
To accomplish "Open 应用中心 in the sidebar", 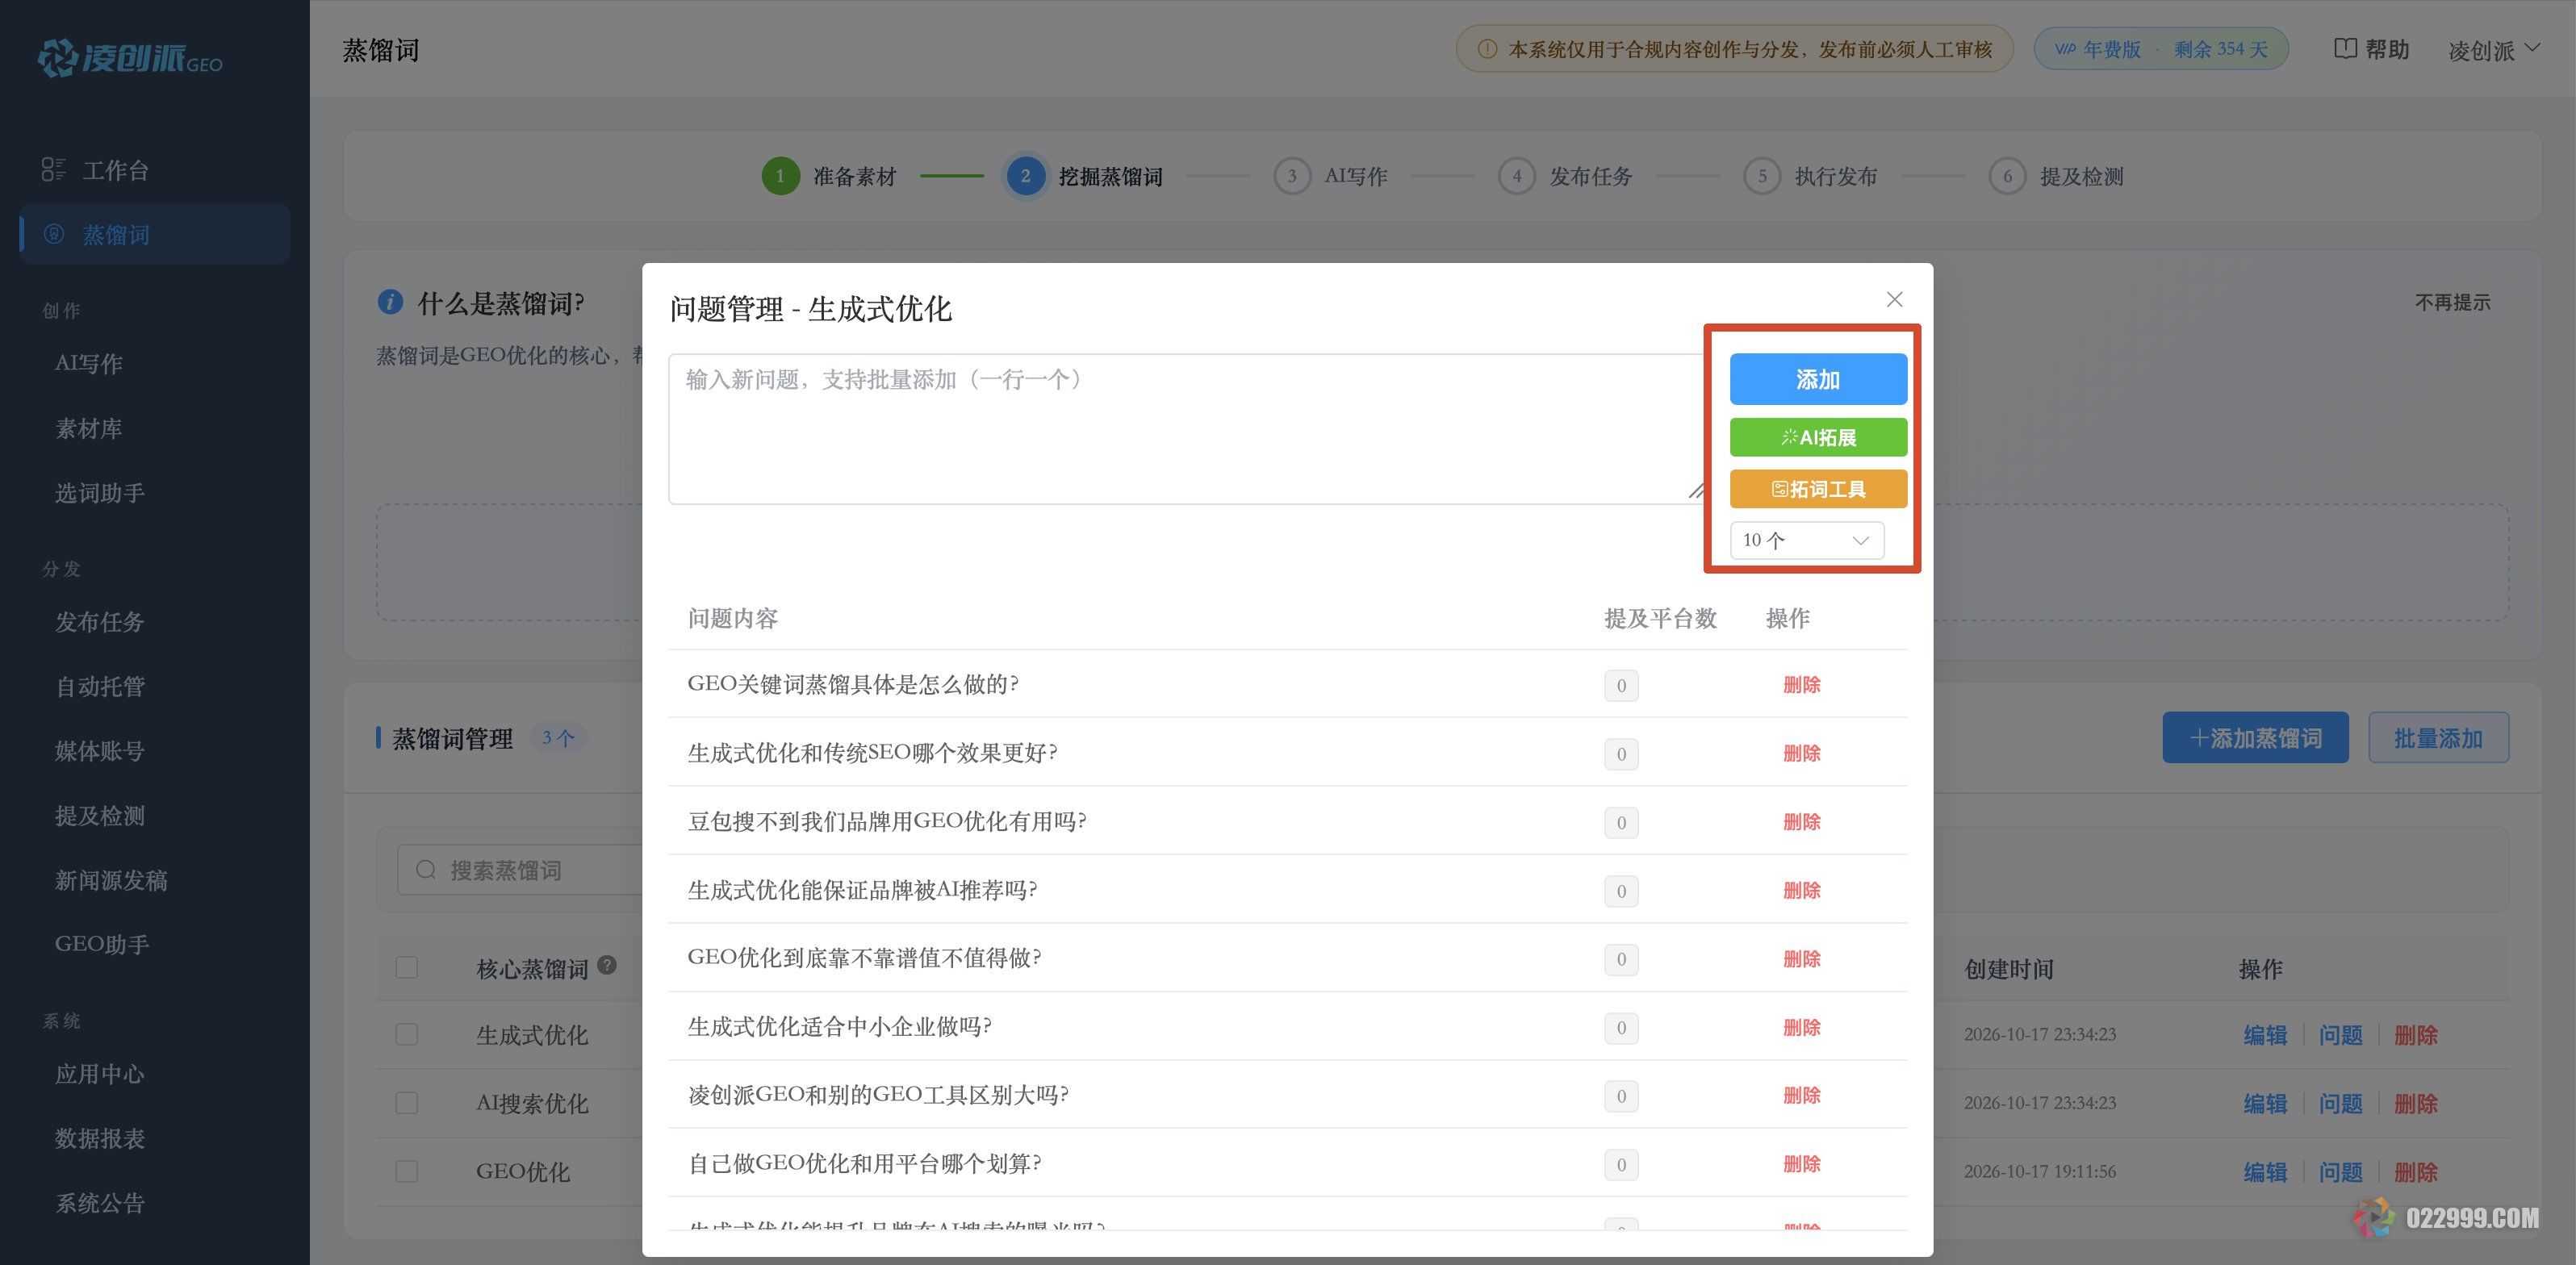I will [100, 1074].
